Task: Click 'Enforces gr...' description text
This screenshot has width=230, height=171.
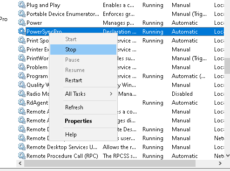Action: pos(119,14)
